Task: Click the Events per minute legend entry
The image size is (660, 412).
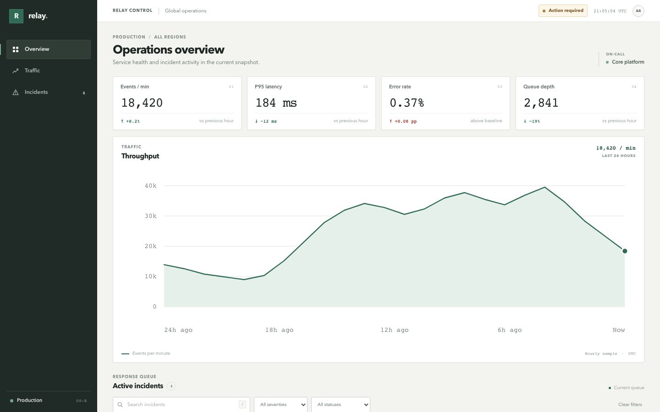Action: 146,353
